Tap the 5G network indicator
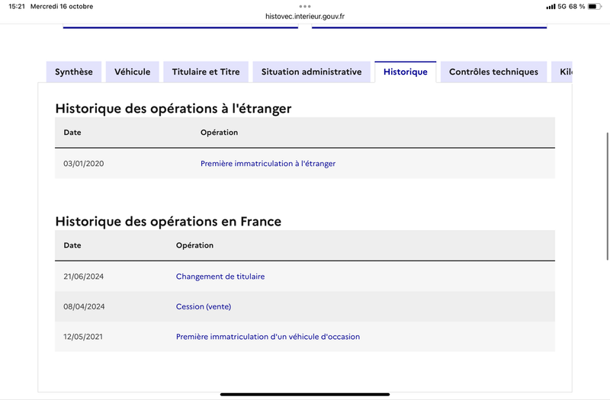 pyautogui.click(x=562, y=6)
